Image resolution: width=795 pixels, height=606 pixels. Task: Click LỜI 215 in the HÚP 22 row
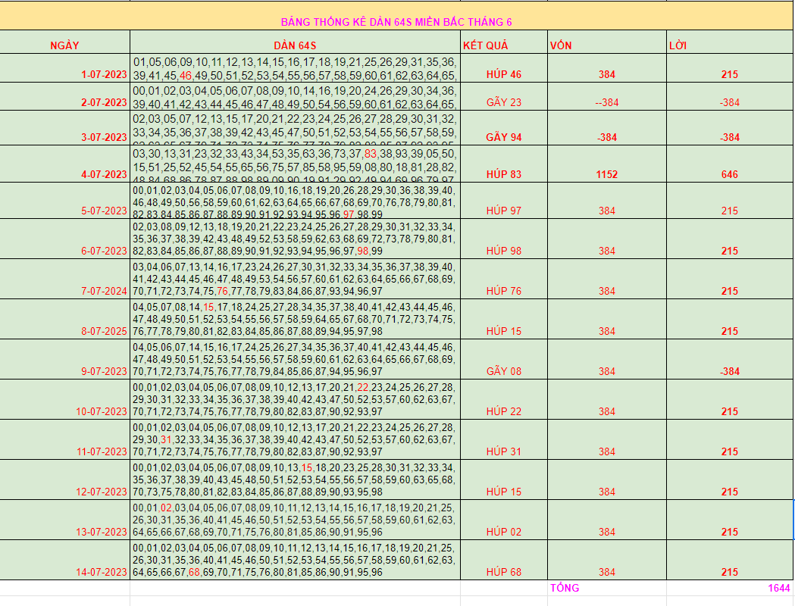tap(730, 399)
